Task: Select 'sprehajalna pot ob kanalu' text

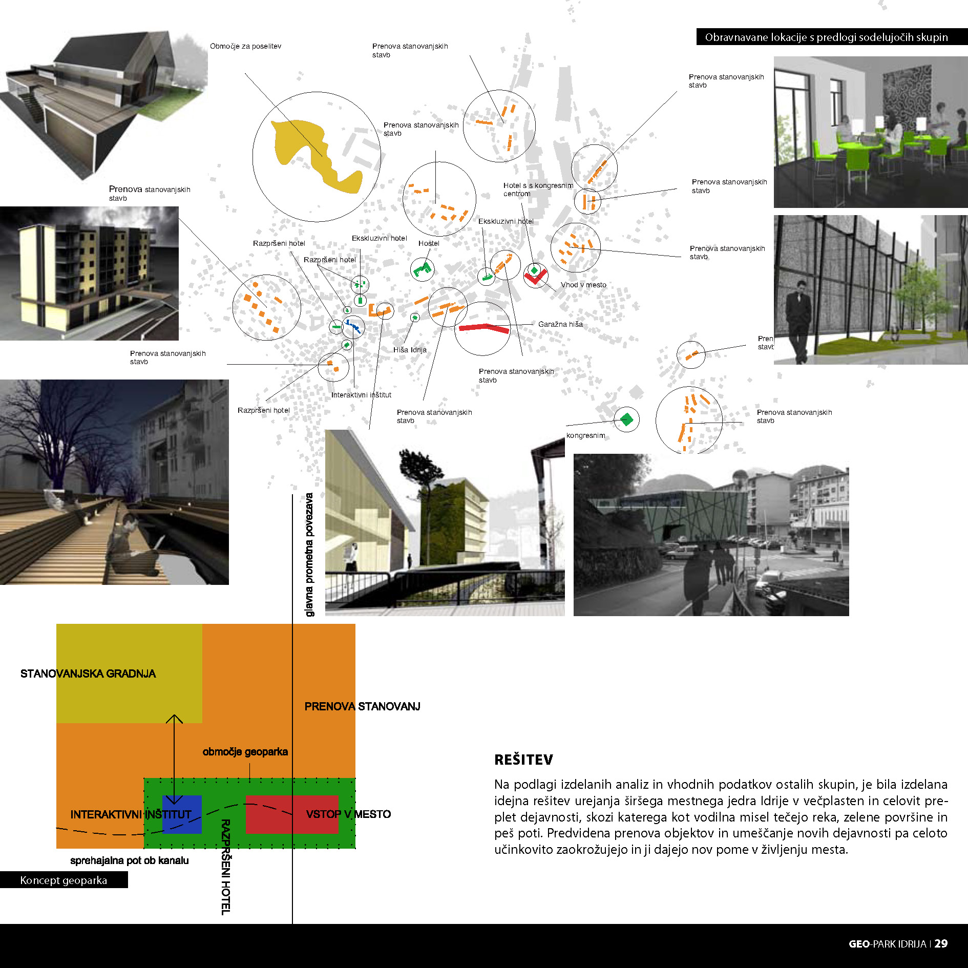Action: pos(130,860)
